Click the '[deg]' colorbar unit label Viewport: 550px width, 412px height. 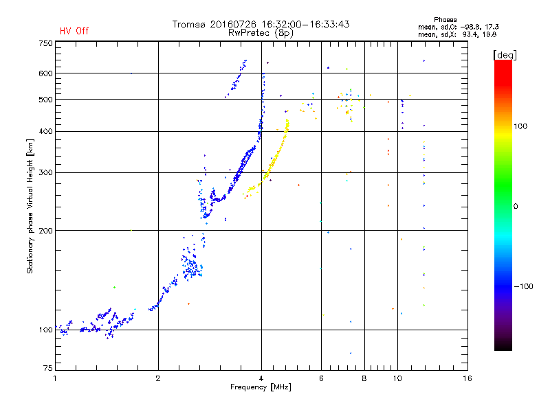point(505,55)
